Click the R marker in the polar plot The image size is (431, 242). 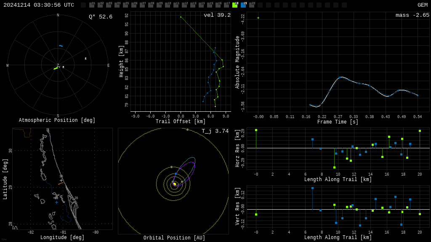click(85, 59)
